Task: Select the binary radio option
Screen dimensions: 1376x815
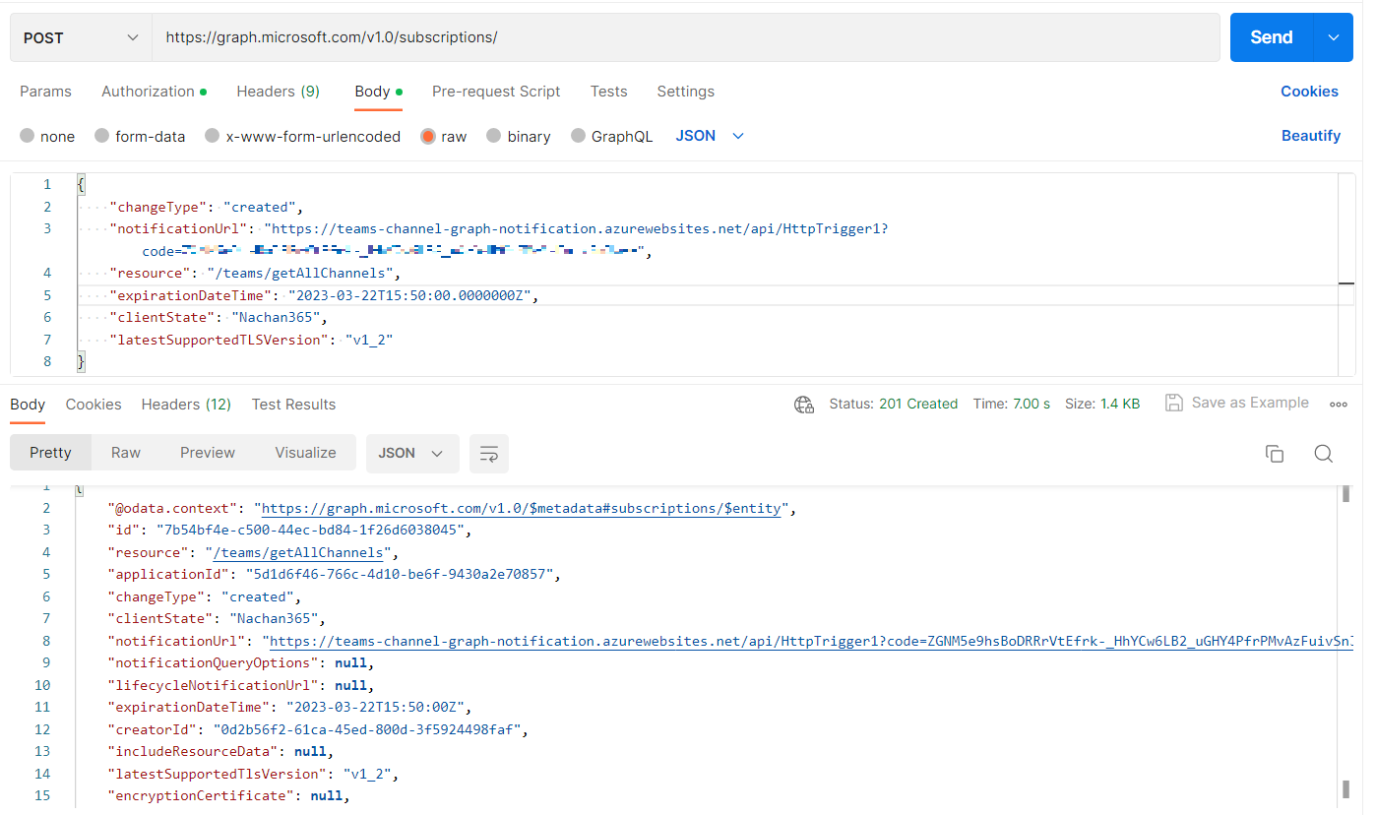Action: (494, 137)
